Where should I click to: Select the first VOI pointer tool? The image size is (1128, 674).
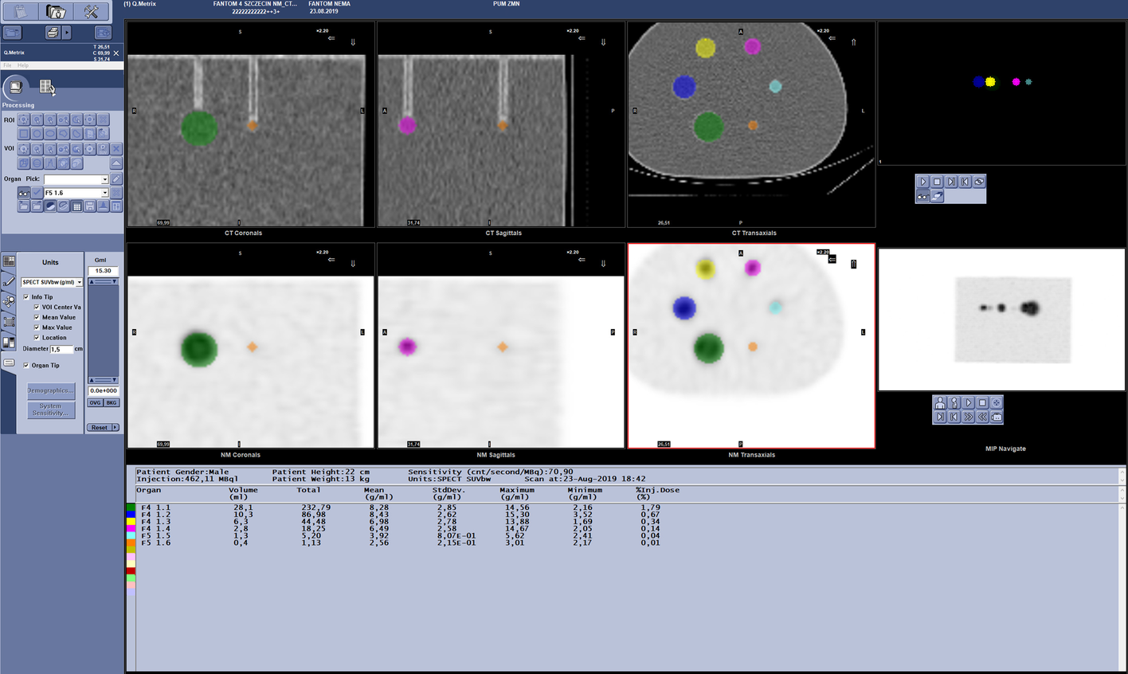pos(24,149)
